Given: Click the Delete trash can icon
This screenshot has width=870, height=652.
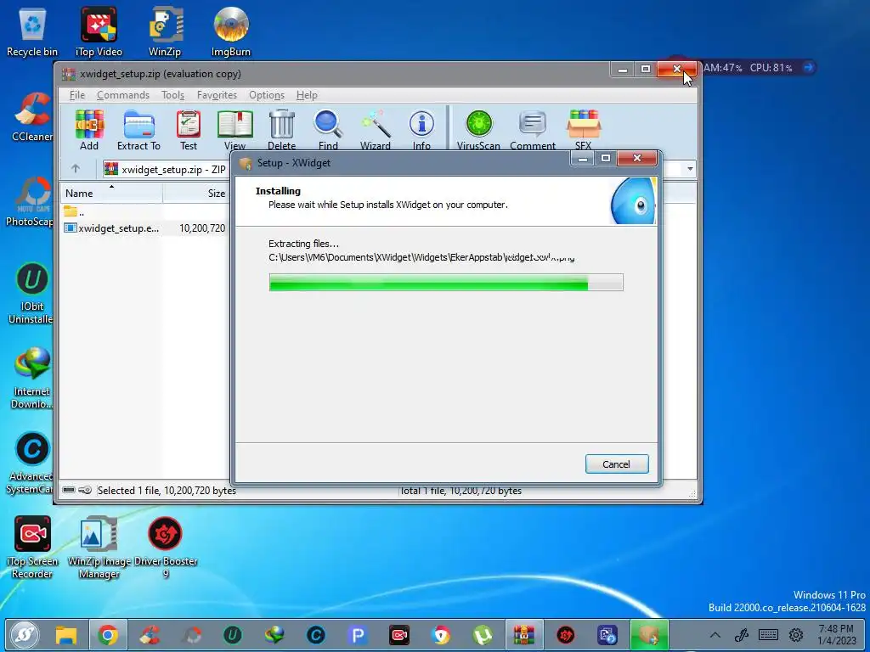Looking at the screenshot, I should click(282, 130).
